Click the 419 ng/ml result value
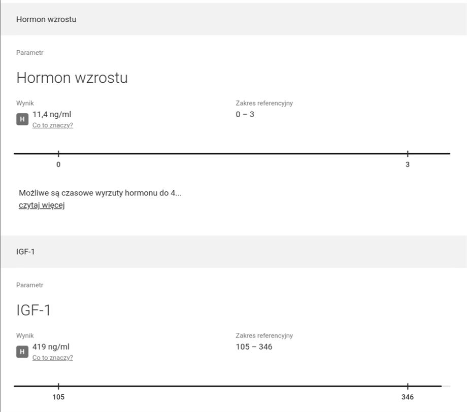This screenshot has height=412, width=467. [x=51, y=347]
